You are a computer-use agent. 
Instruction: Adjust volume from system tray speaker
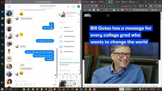143,89
